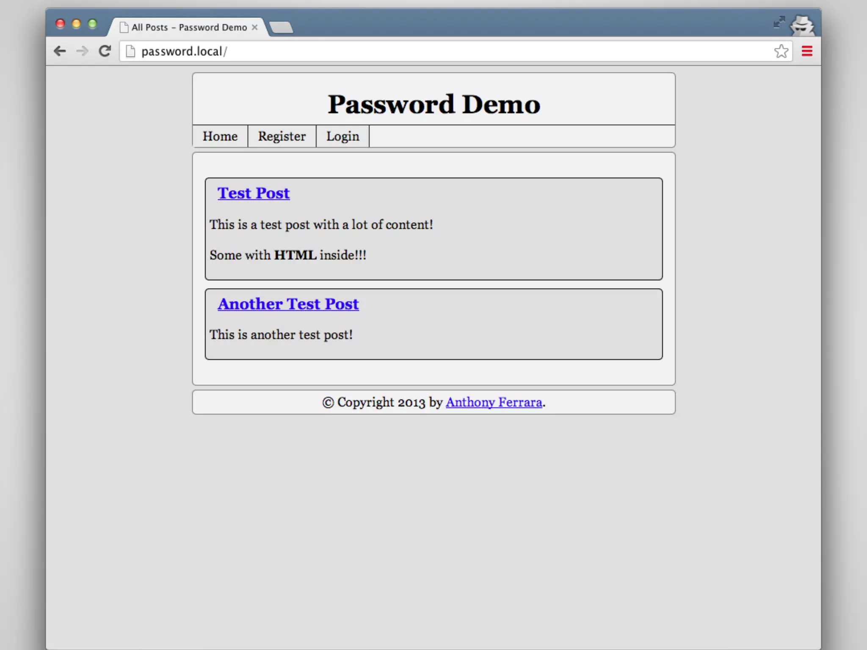Reload the page with refresh icon
867x650 pixels.
pos(105,51)
